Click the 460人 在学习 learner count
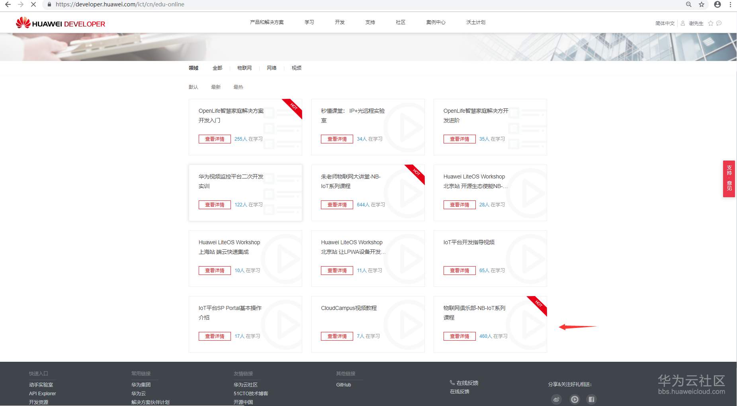 point(493,336)
